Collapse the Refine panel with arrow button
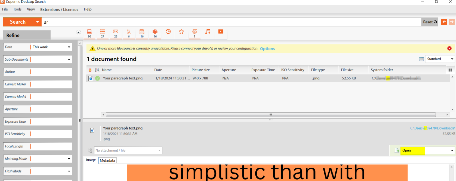 [78, 32]
